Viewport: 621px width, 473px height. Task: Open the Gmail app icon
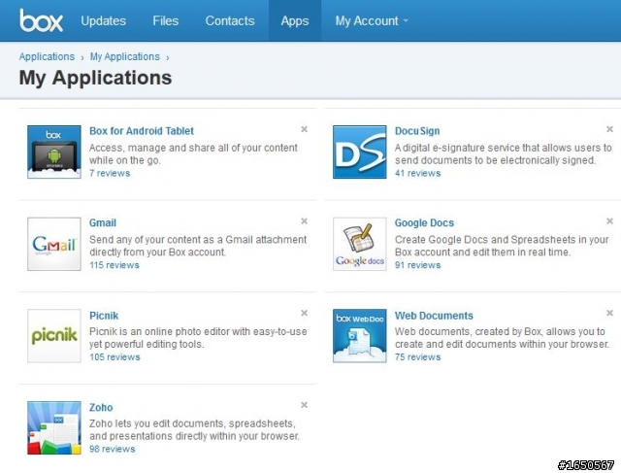[x=54, y=244]
